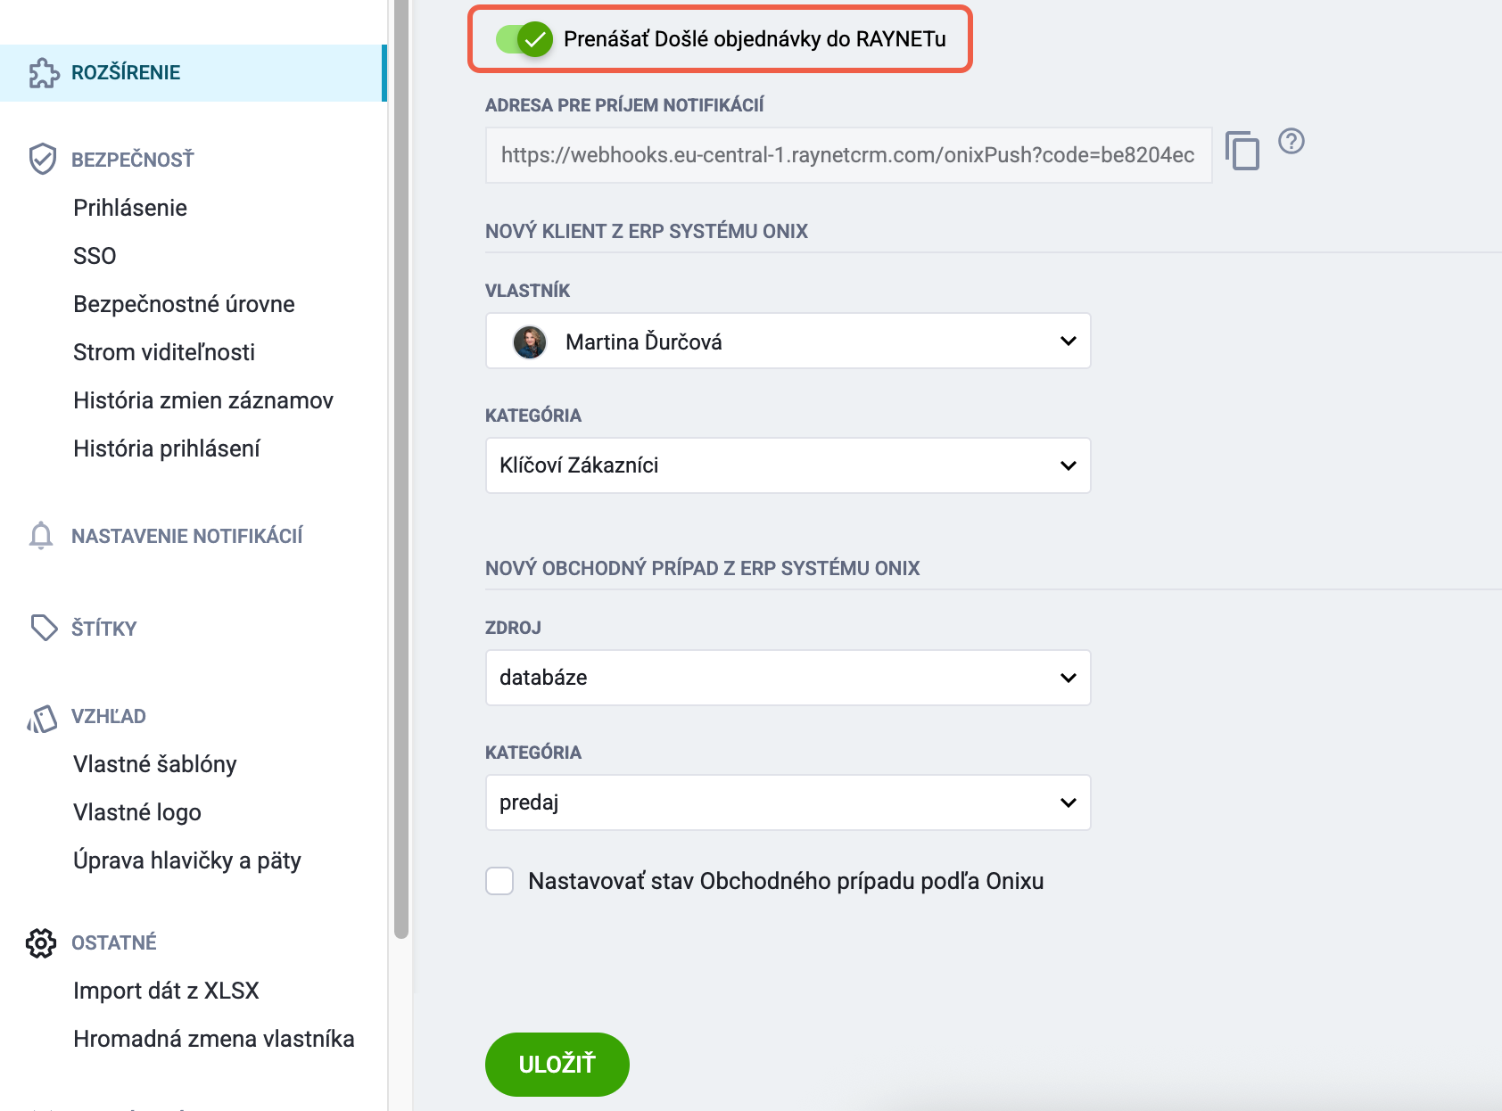Open the Vlastník dropdown

click(x=788, y=341)
